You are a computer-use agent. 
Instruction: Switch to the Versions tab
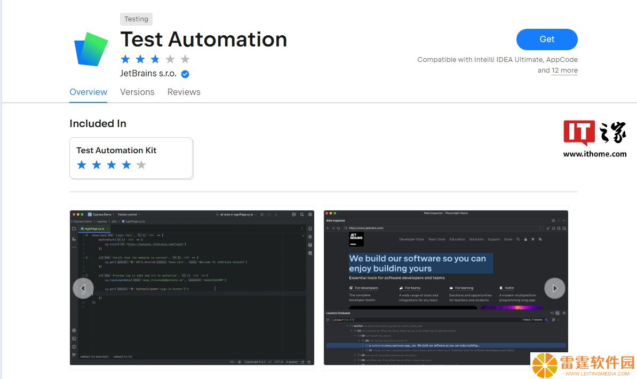point(137,92)
